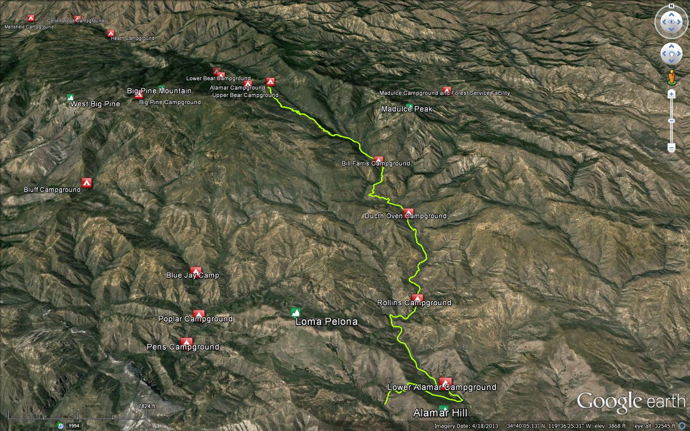The image size is (690, 431).
Task: Click the Blue Jay Camp tent icon
Action: tap(196, 271)
